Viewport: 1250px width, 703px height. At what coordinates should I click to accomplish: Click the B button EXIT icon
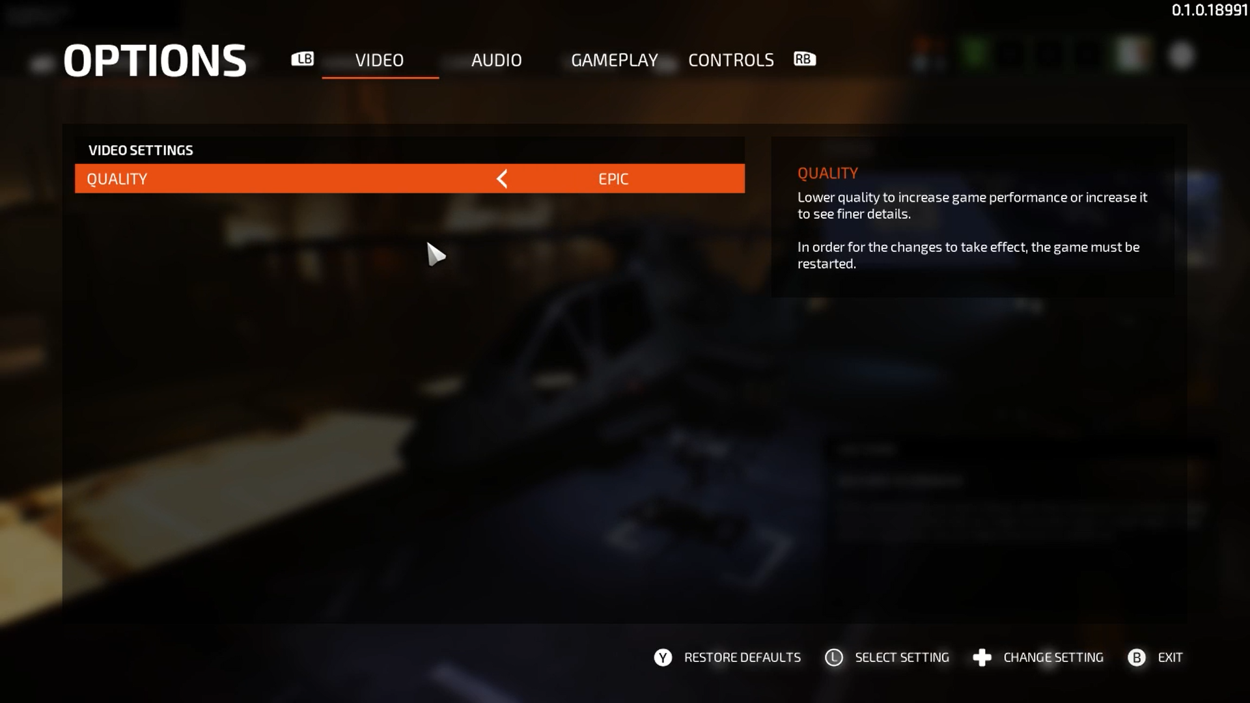[1136, 657]
